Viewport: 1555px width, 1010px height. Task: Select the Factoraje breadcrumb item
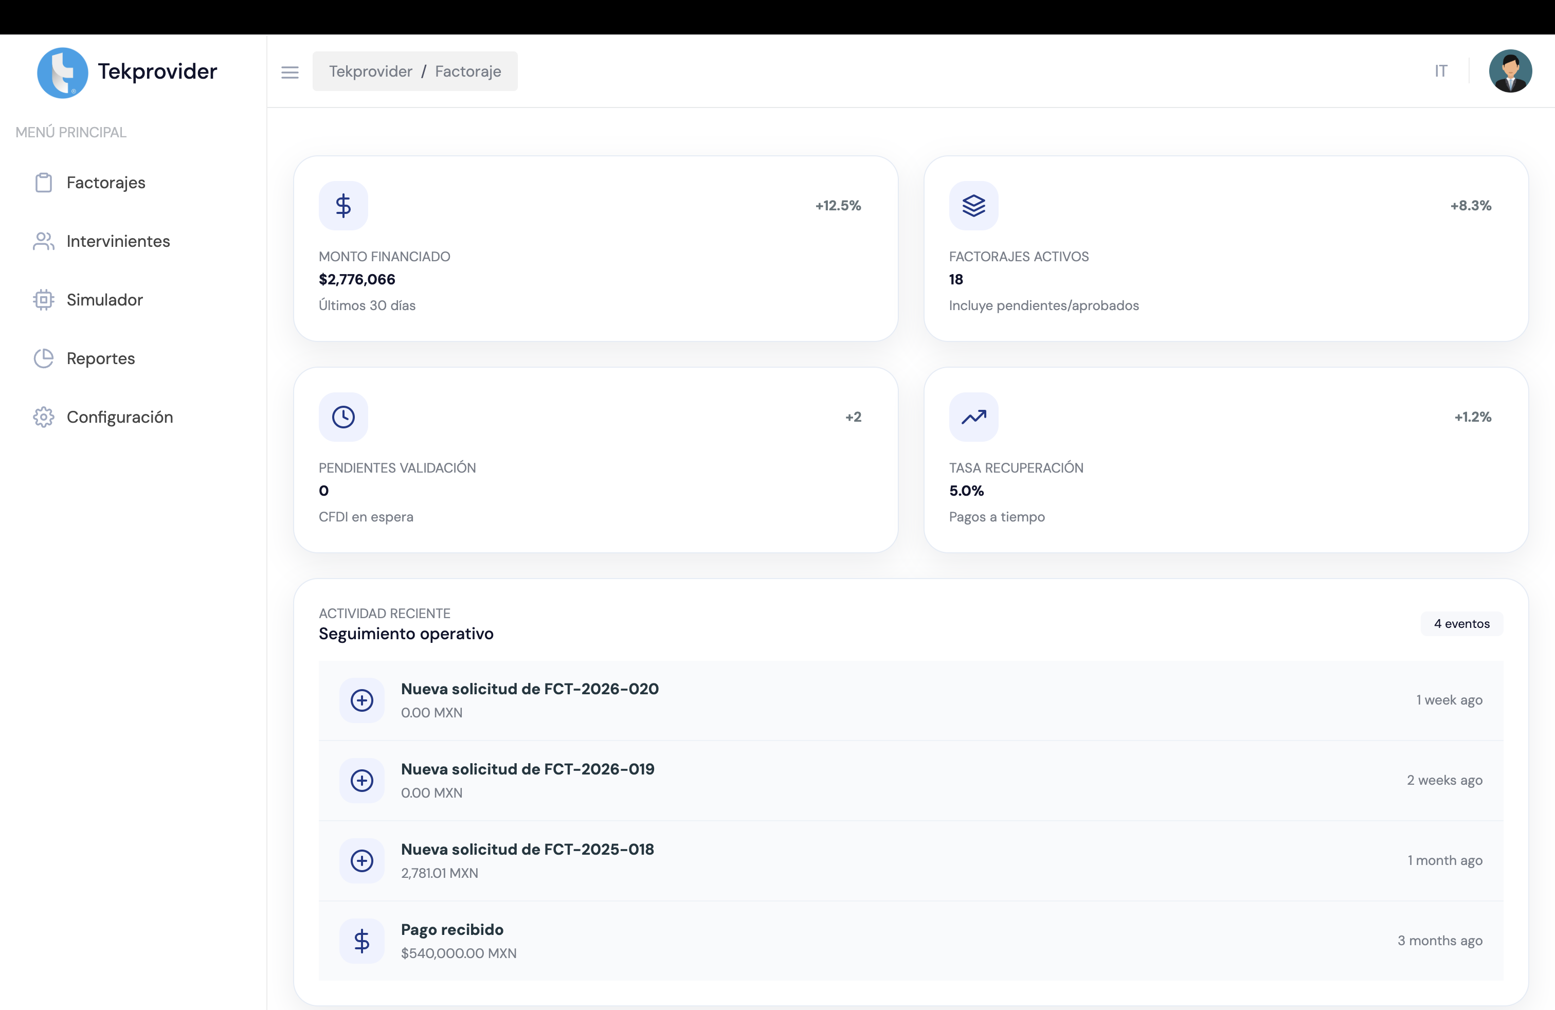click(x=467, y=71)
